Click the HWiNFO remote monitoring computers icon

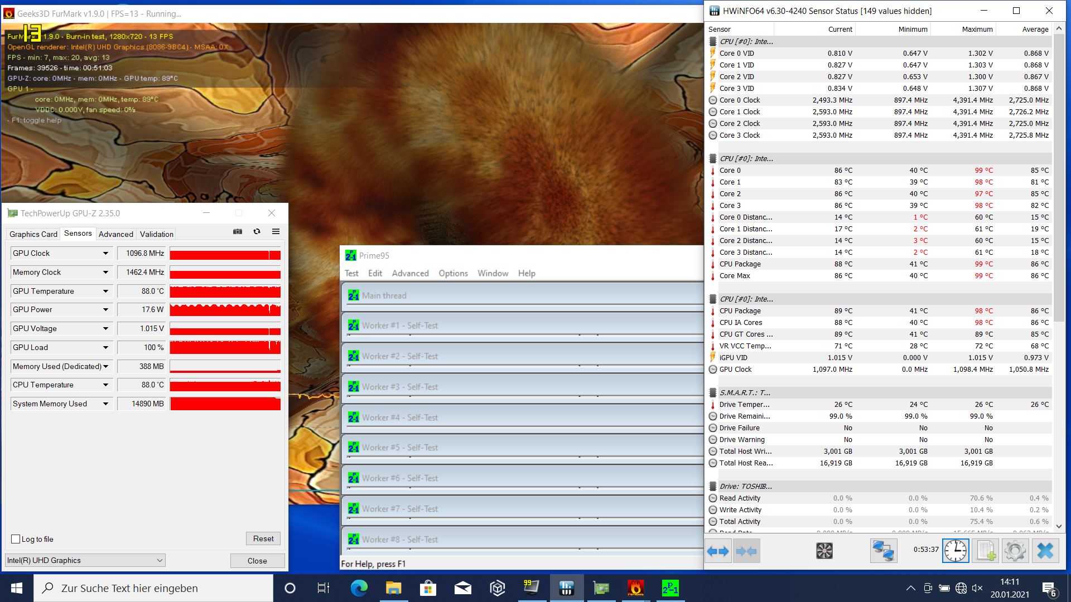[x=883, y=551]
